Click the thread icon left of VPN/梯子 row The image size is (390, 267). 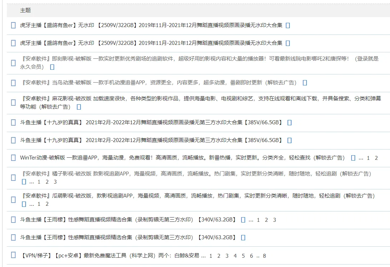click(x=14, y=255)
